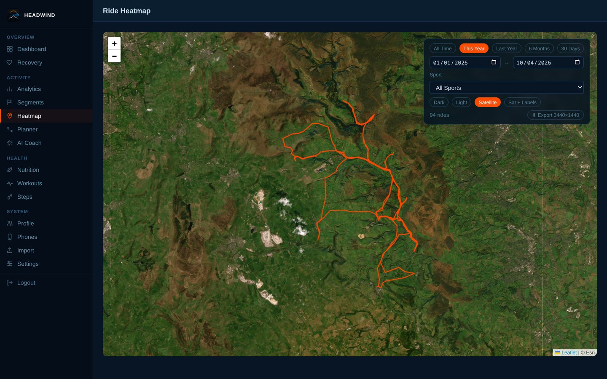Open the Nutrition page

pyautogui.click(x=46, y=170)
